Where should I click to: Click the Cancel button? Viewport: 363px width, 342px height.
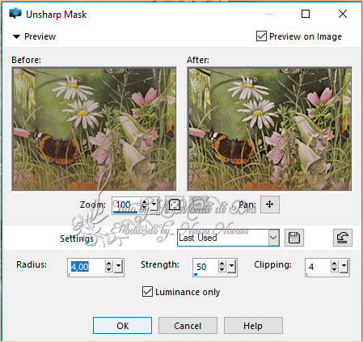click(x=188, y=326)
